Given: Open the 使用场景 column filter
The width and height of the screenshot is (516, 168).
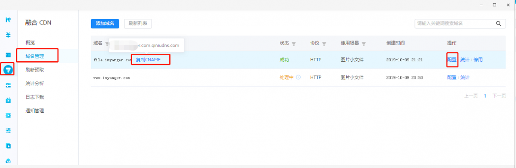Looking at the screenshot, I should point(364,44).
